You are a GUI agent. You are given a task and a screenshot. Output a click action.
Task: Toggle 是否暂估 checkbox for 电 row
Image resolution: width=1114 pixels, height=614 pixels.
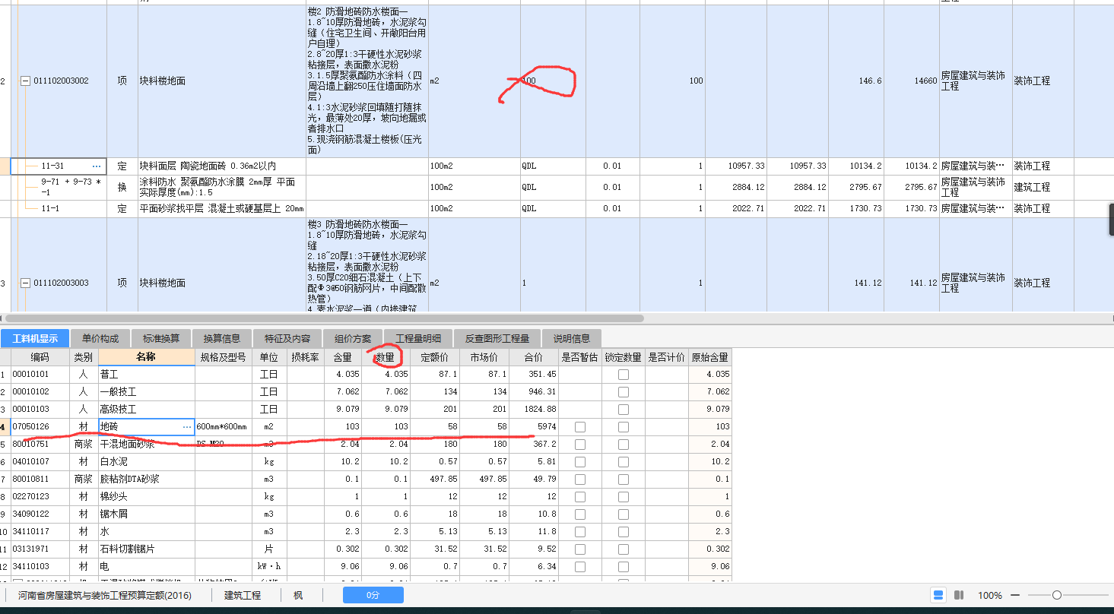(580, 567)
